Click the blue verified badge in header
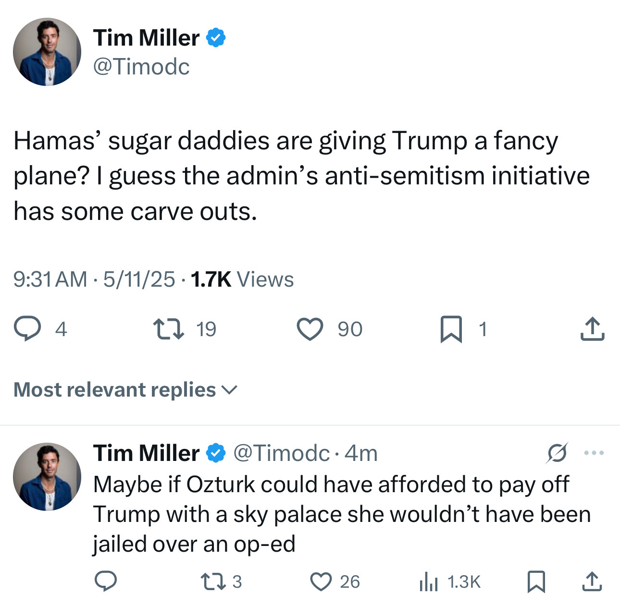620x605 pixels. click(216, 37)
